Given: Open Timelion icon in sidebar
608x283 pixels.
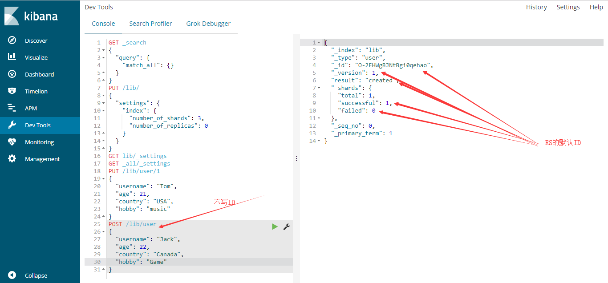Looking at the screenshot, I should click(x=12, y=91).
